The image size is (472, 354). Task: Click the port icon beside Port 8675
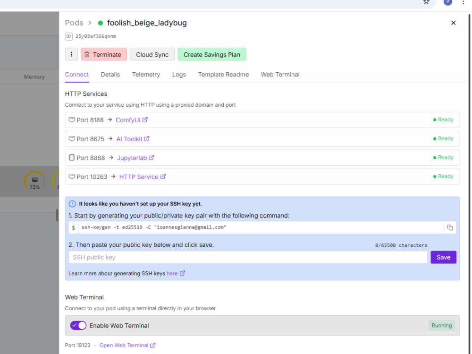72,139
